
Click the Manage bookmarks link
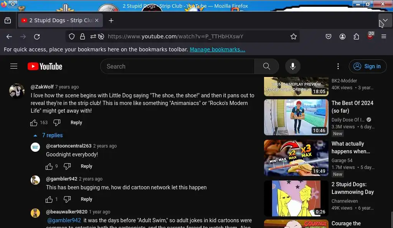click(x=217, y=49)
